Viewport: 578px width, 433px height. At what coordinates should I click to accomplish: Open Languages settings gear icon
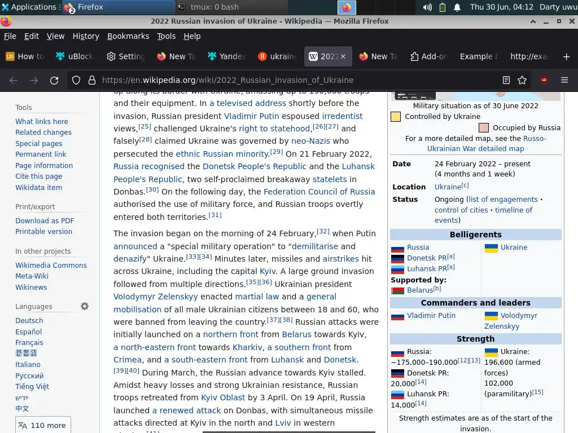(x=85, y=306)
